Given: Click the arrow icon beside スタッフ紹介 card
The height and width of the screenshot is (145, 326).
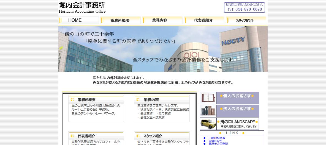Looking at the screenshot, I should [x=138, y=136].
